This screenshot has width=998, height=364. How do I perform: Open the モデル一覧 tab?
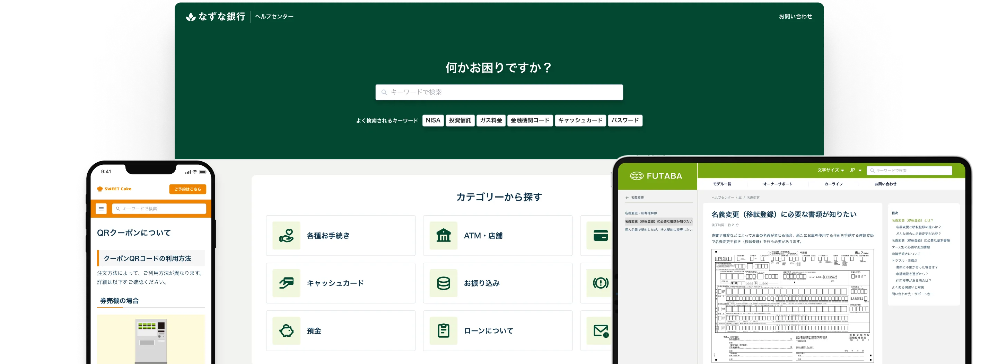[722, 184]
